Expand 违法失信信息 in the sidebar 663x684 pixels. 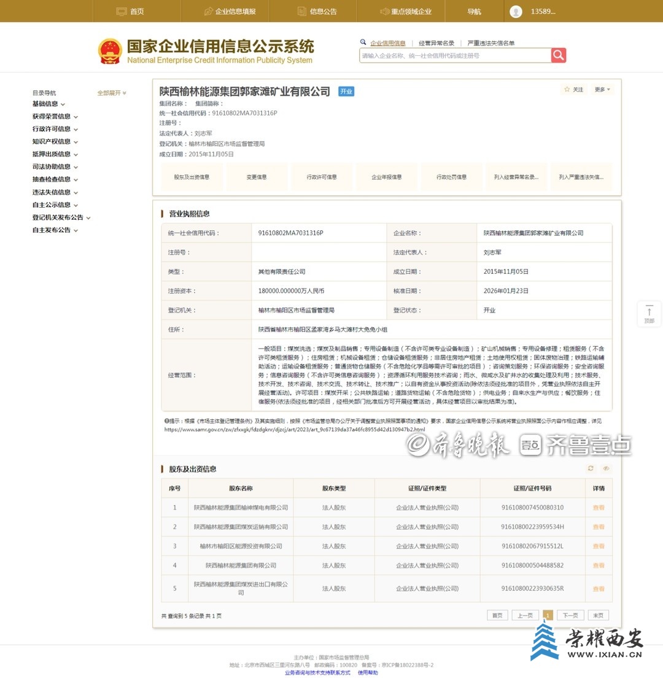[x=55, y=192]
